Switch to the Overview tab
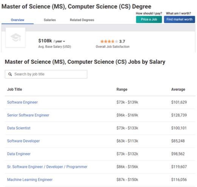This screenshot has width=197, height=187. [17, 20]
